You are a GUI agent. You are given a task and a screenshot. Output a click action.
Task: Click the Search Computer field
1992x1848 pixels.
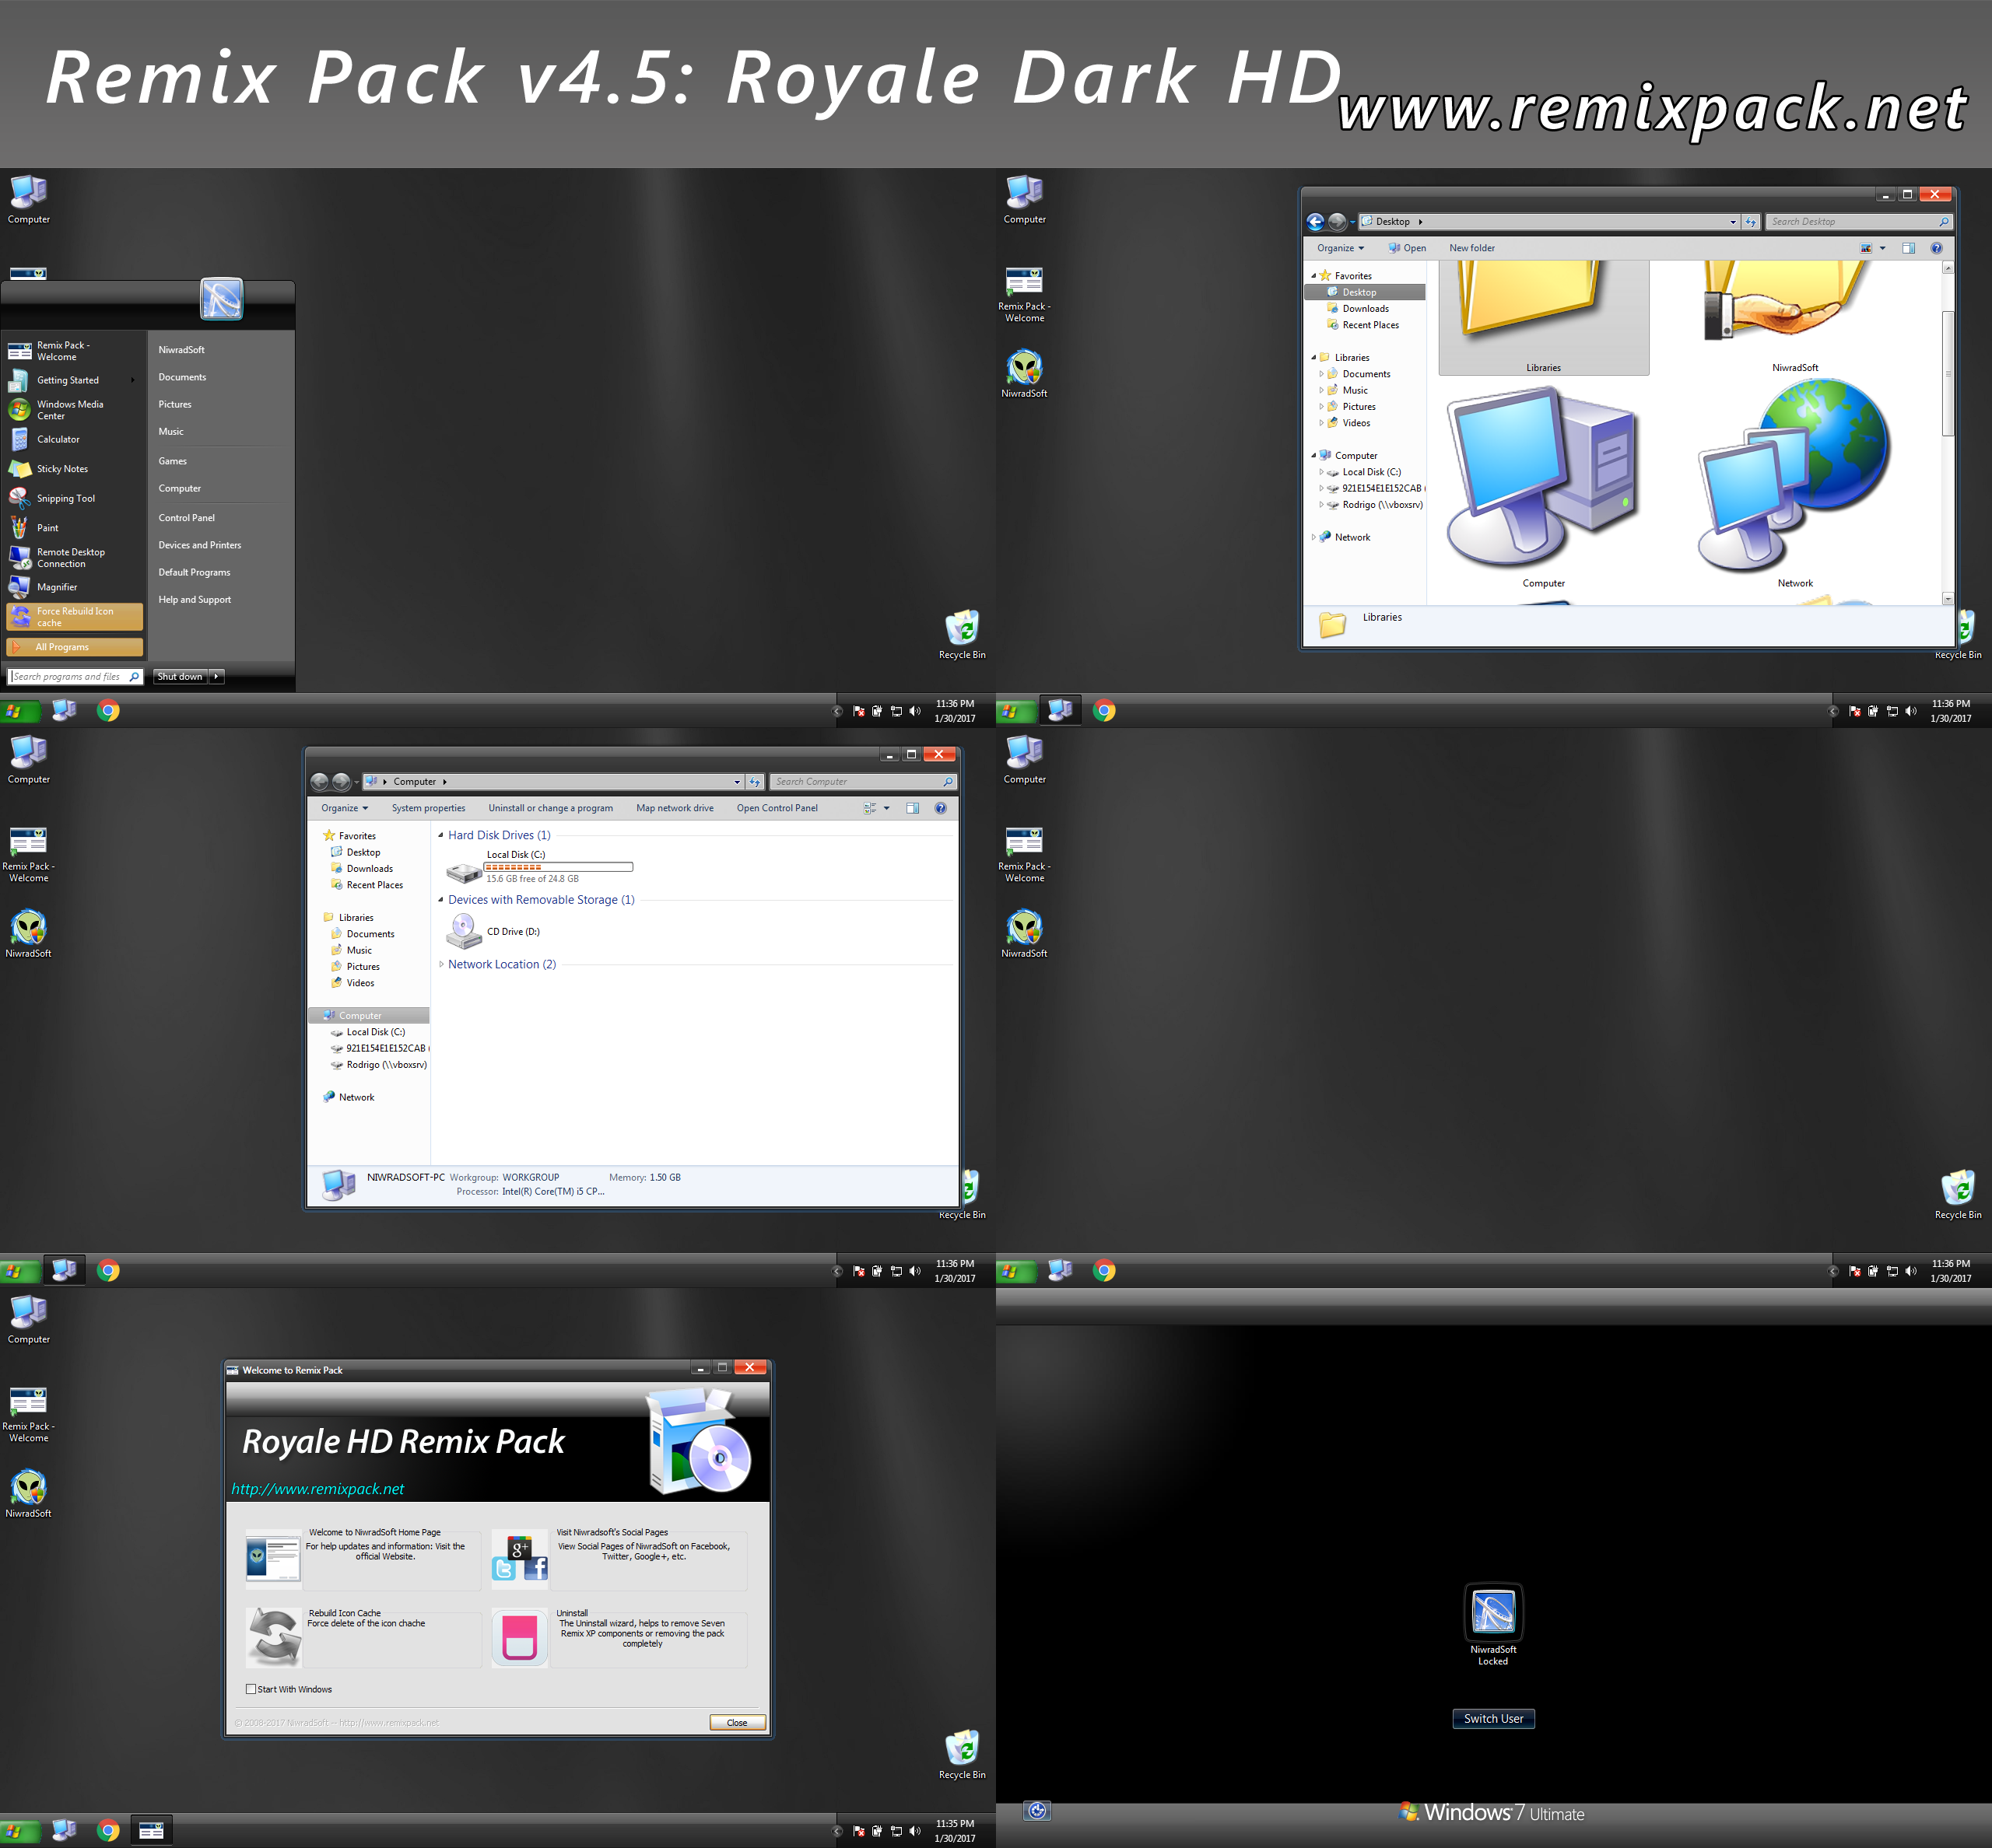864,782
